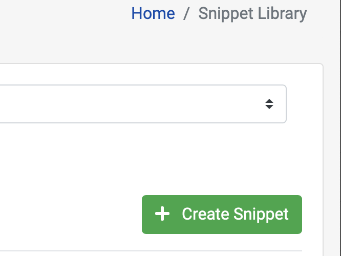Click the word Snippet on green button
Viewport: 341px width, 256px height.
(261, 215)
